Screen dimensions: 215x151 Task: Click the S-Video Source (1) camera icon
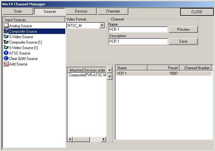[6, 47]
